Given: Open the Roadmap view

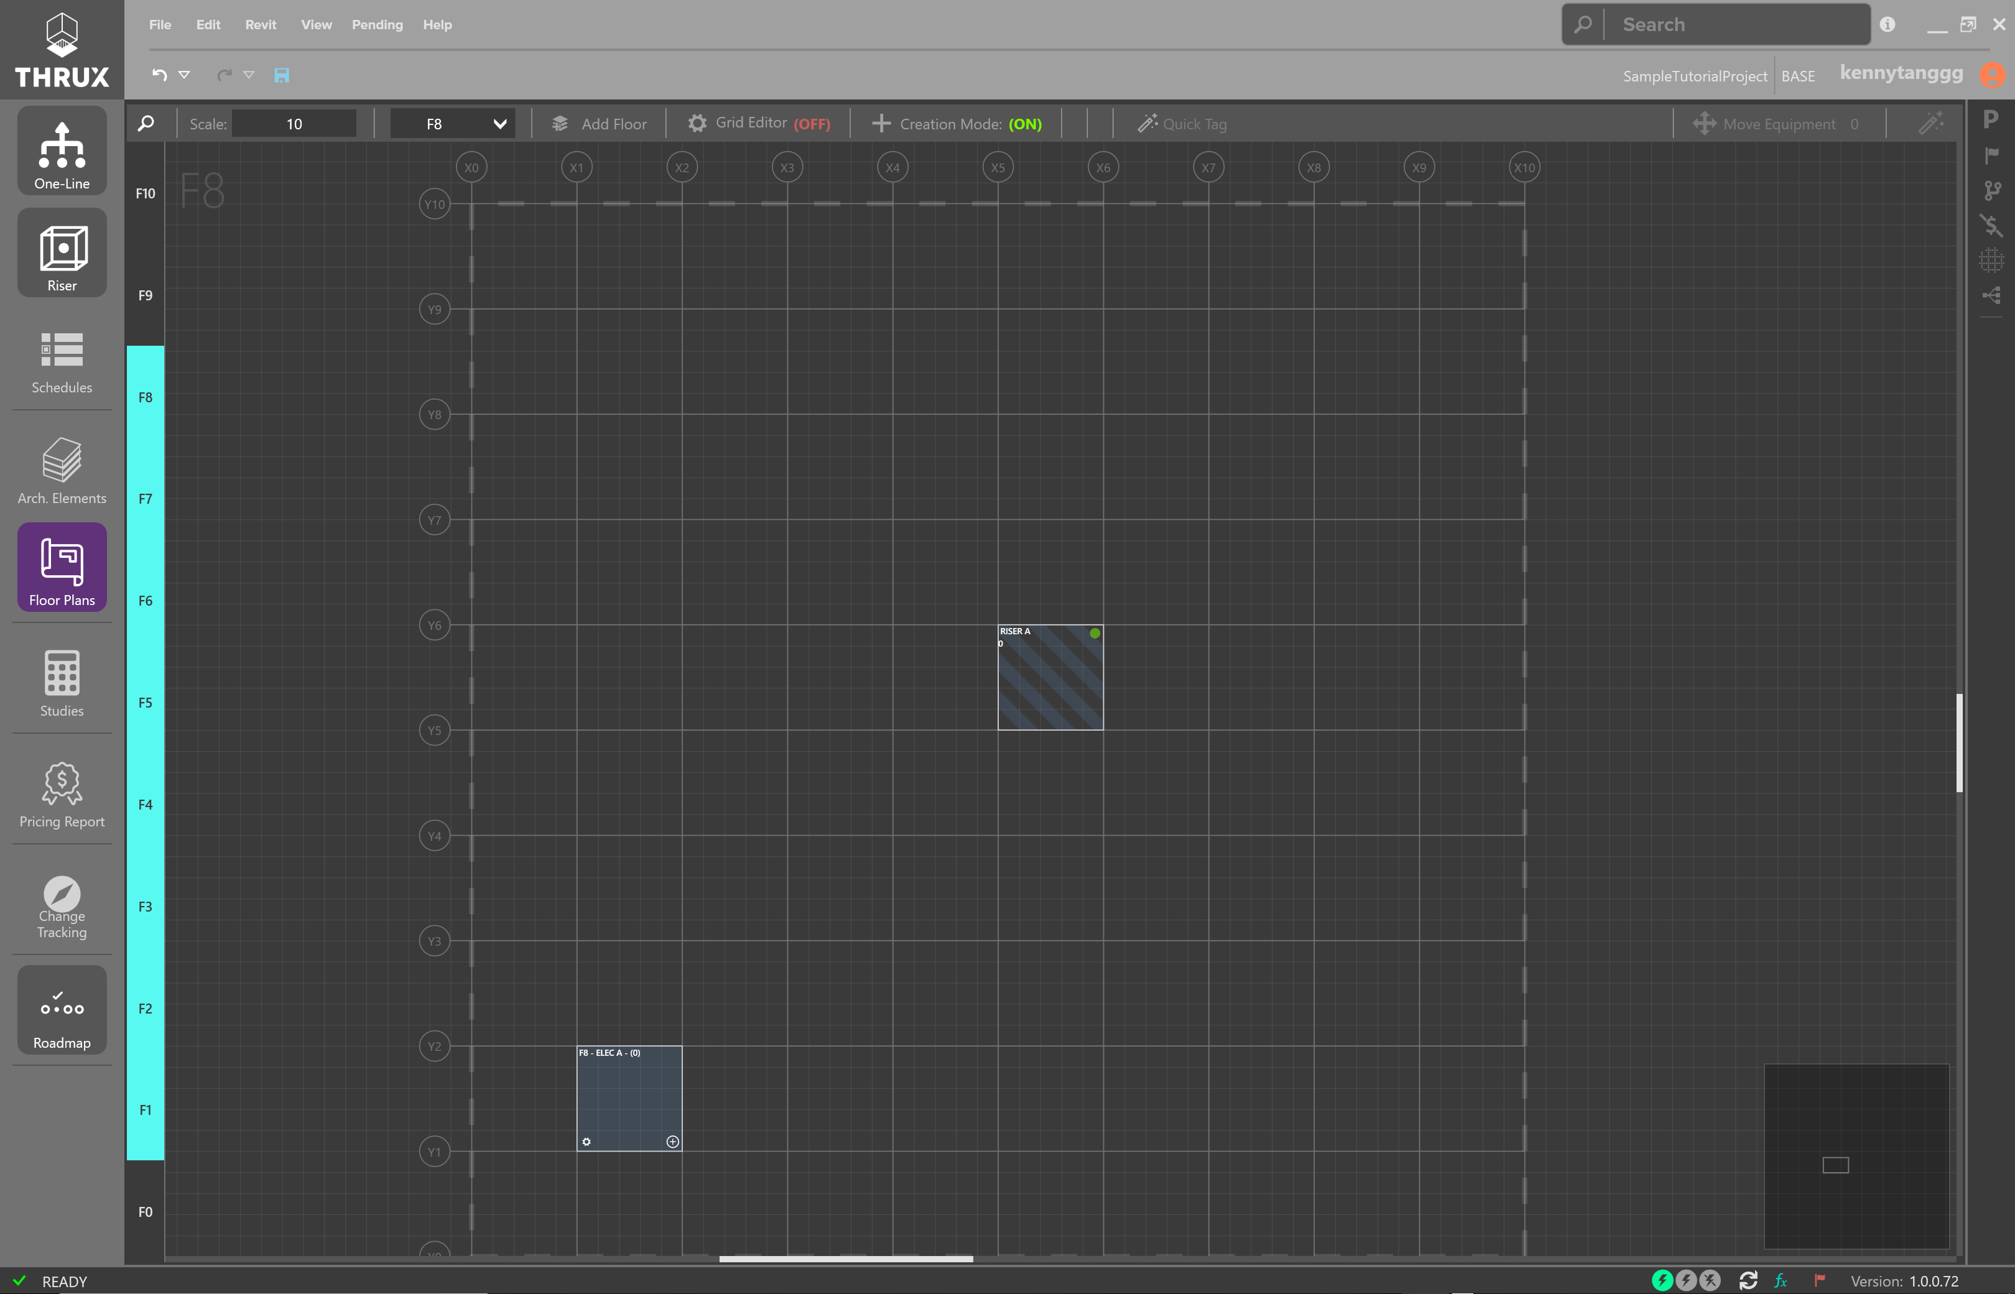Looking at the screenshot, I should 62,1011.
